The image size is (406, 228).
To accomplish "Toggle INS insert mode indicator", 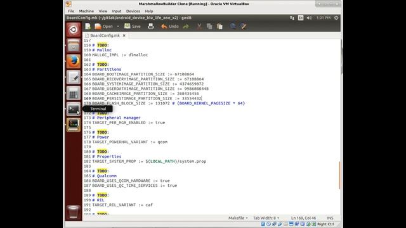I will coord(330,218).
